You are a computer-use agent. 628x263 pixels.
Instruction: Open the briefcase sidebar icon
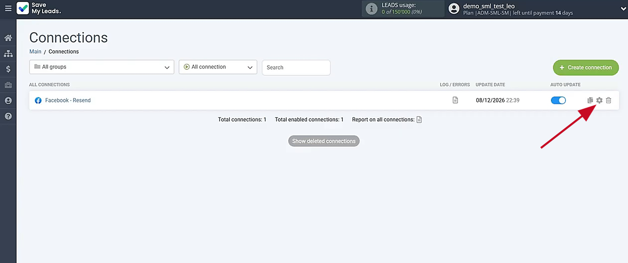click(8, 85)
